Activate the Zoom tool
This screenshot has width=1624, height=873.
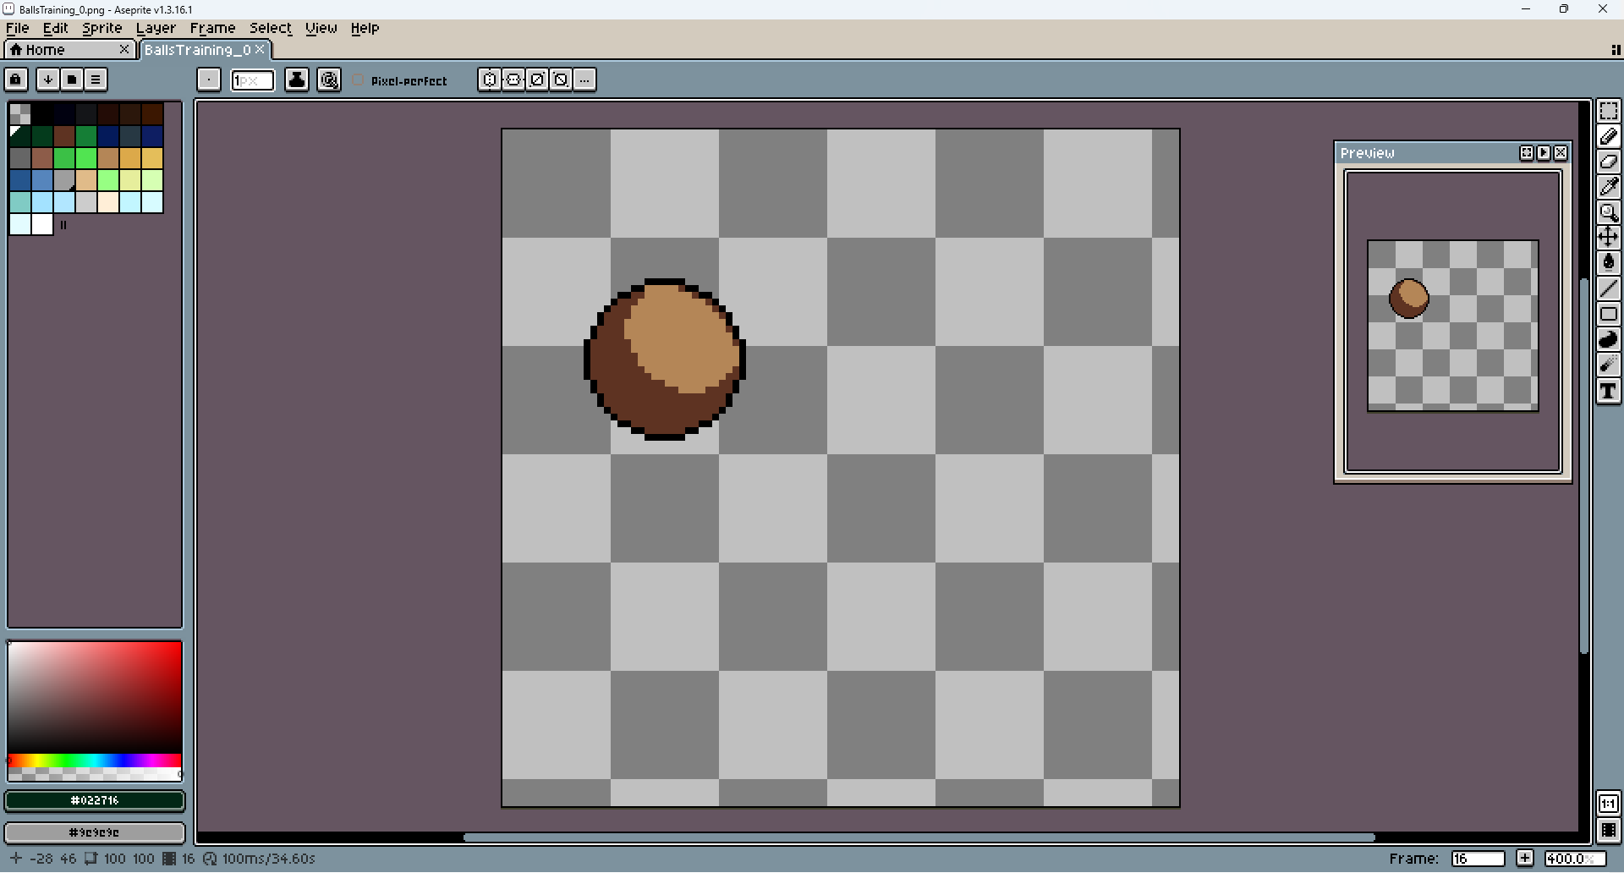point(1608,212)
